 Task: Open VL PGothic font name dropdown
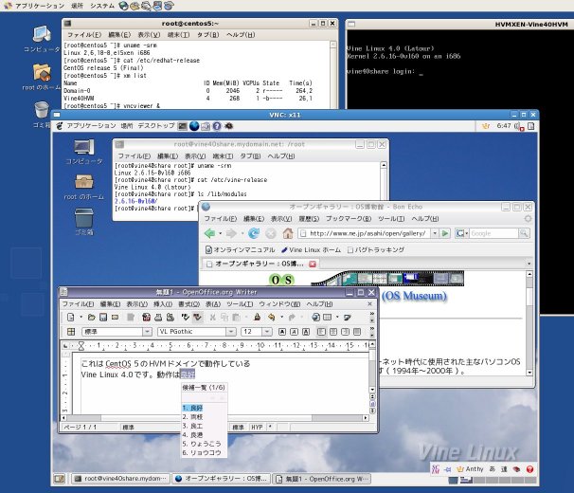[230, 332]
